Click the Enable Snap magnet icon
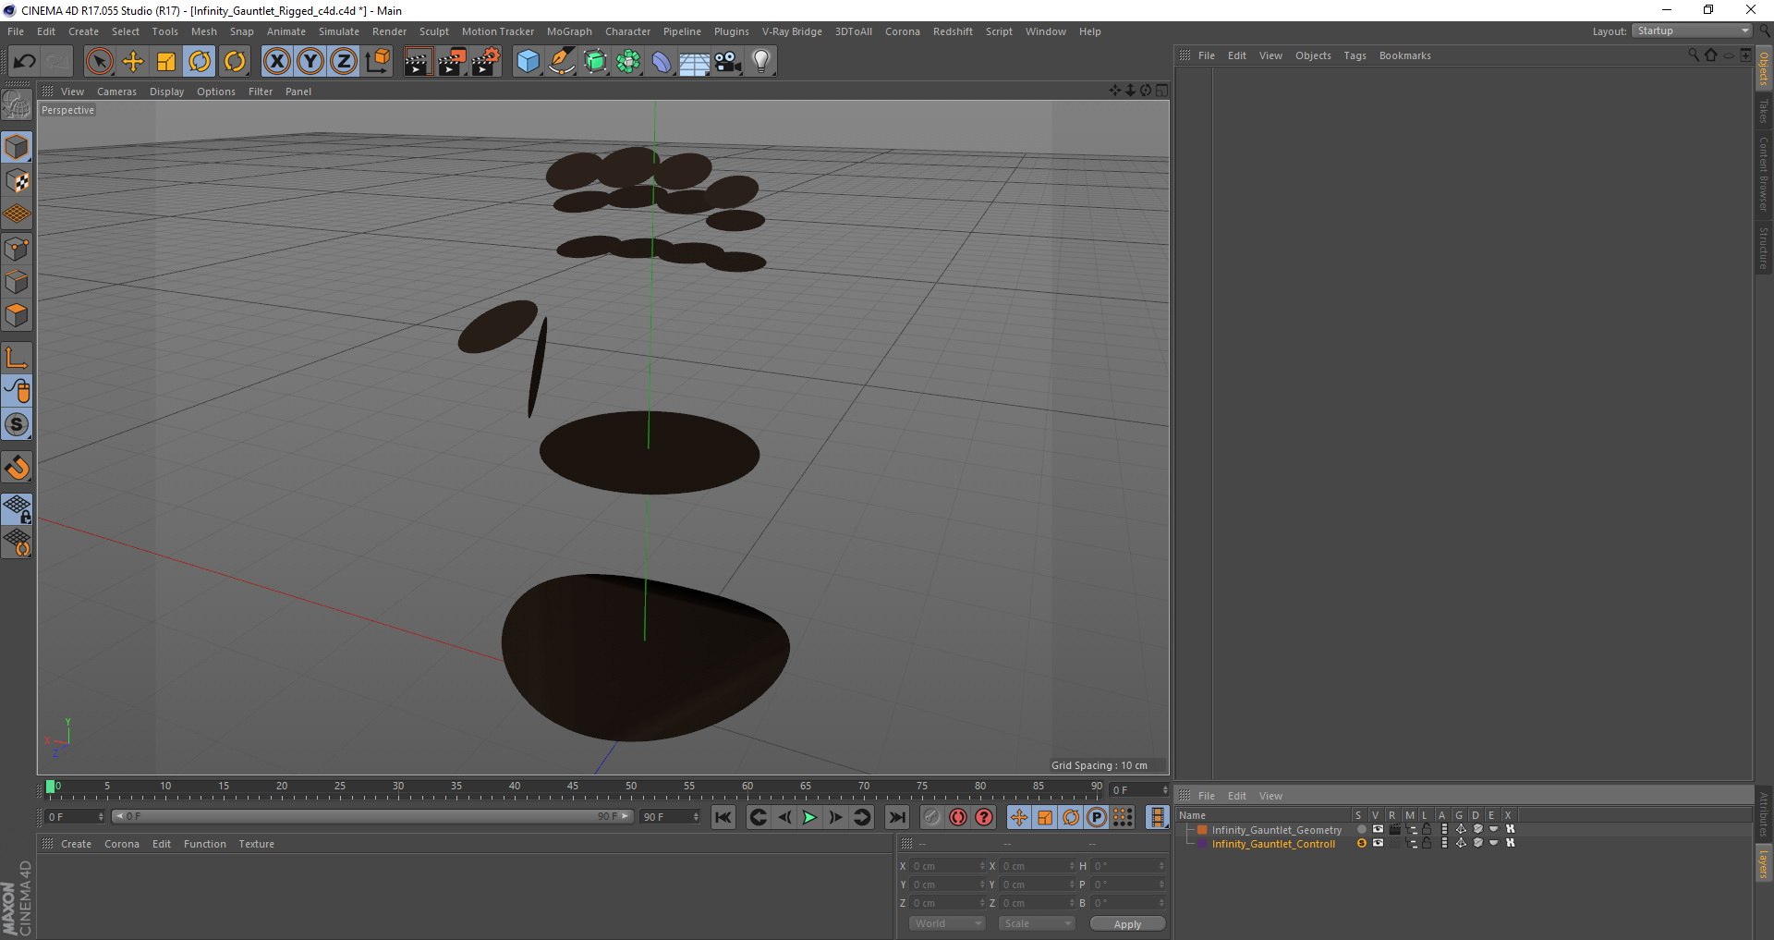Image resolution: width=1774 pixels, height=940 pixels. (x=17, y=468)
